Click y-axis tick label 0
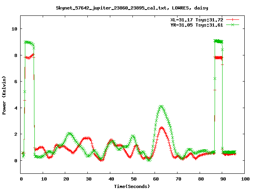The height and width of the screenshot is (190, 253). pyautogui.click(x=16, y=161)
